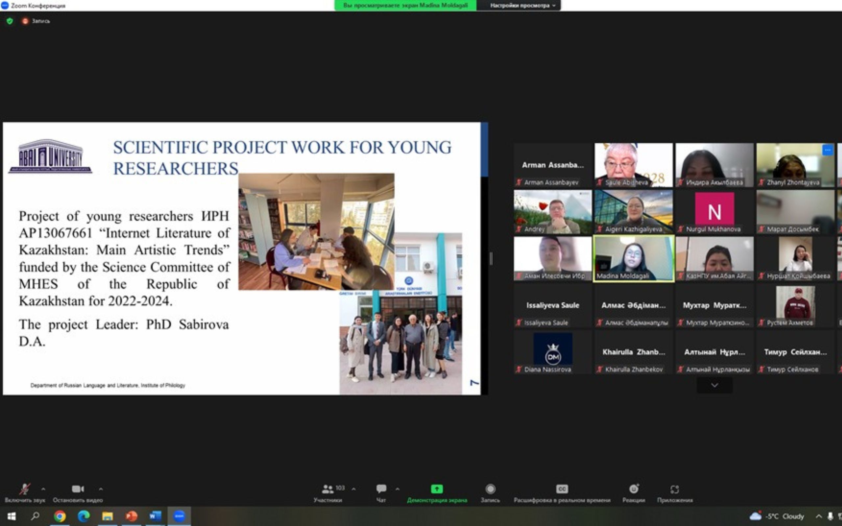Show next page of participant gallery

714,385
